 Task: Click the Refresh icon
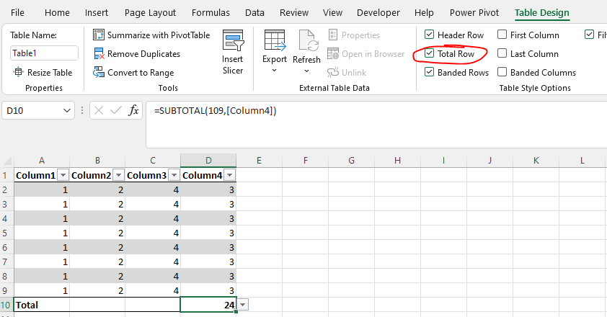tap(308, 40)
